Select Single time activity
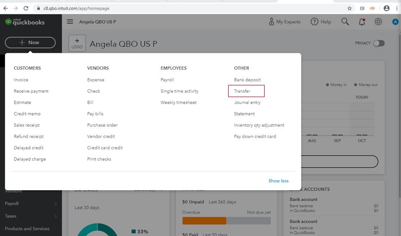The height and width of the screenshot is (236, 401). pos(179,91)
